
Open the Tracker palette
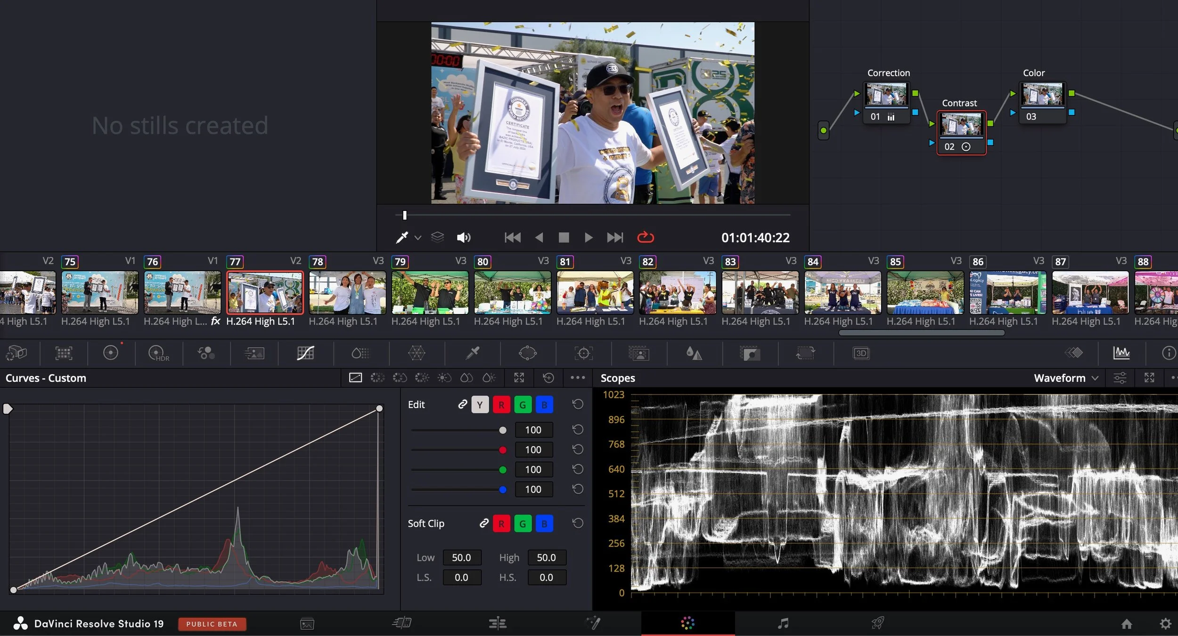coord(583,353)
